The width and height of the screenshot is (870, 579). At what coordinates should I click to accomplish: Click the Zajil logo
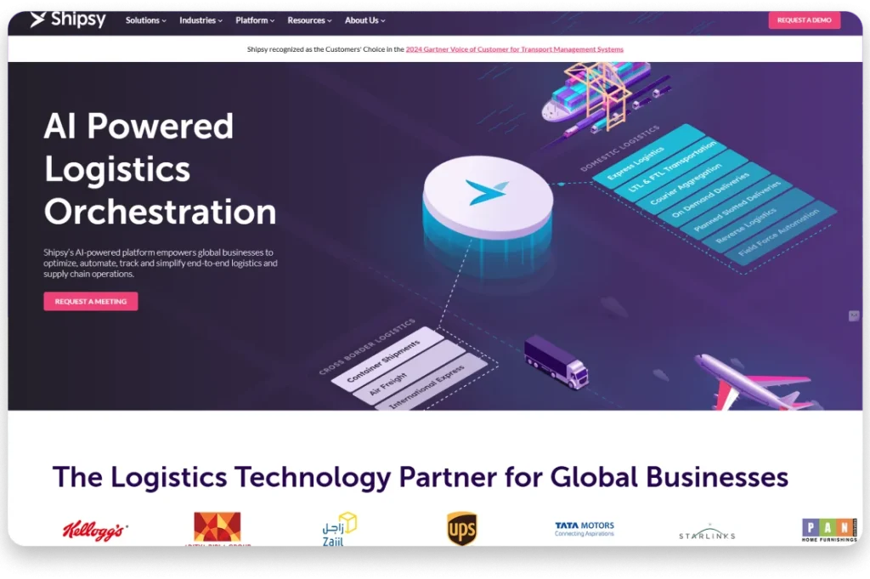pos(339,529)
